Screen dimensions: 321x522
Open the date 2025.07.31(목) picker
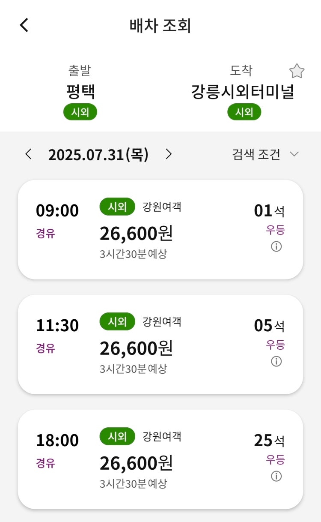(98, 154)
